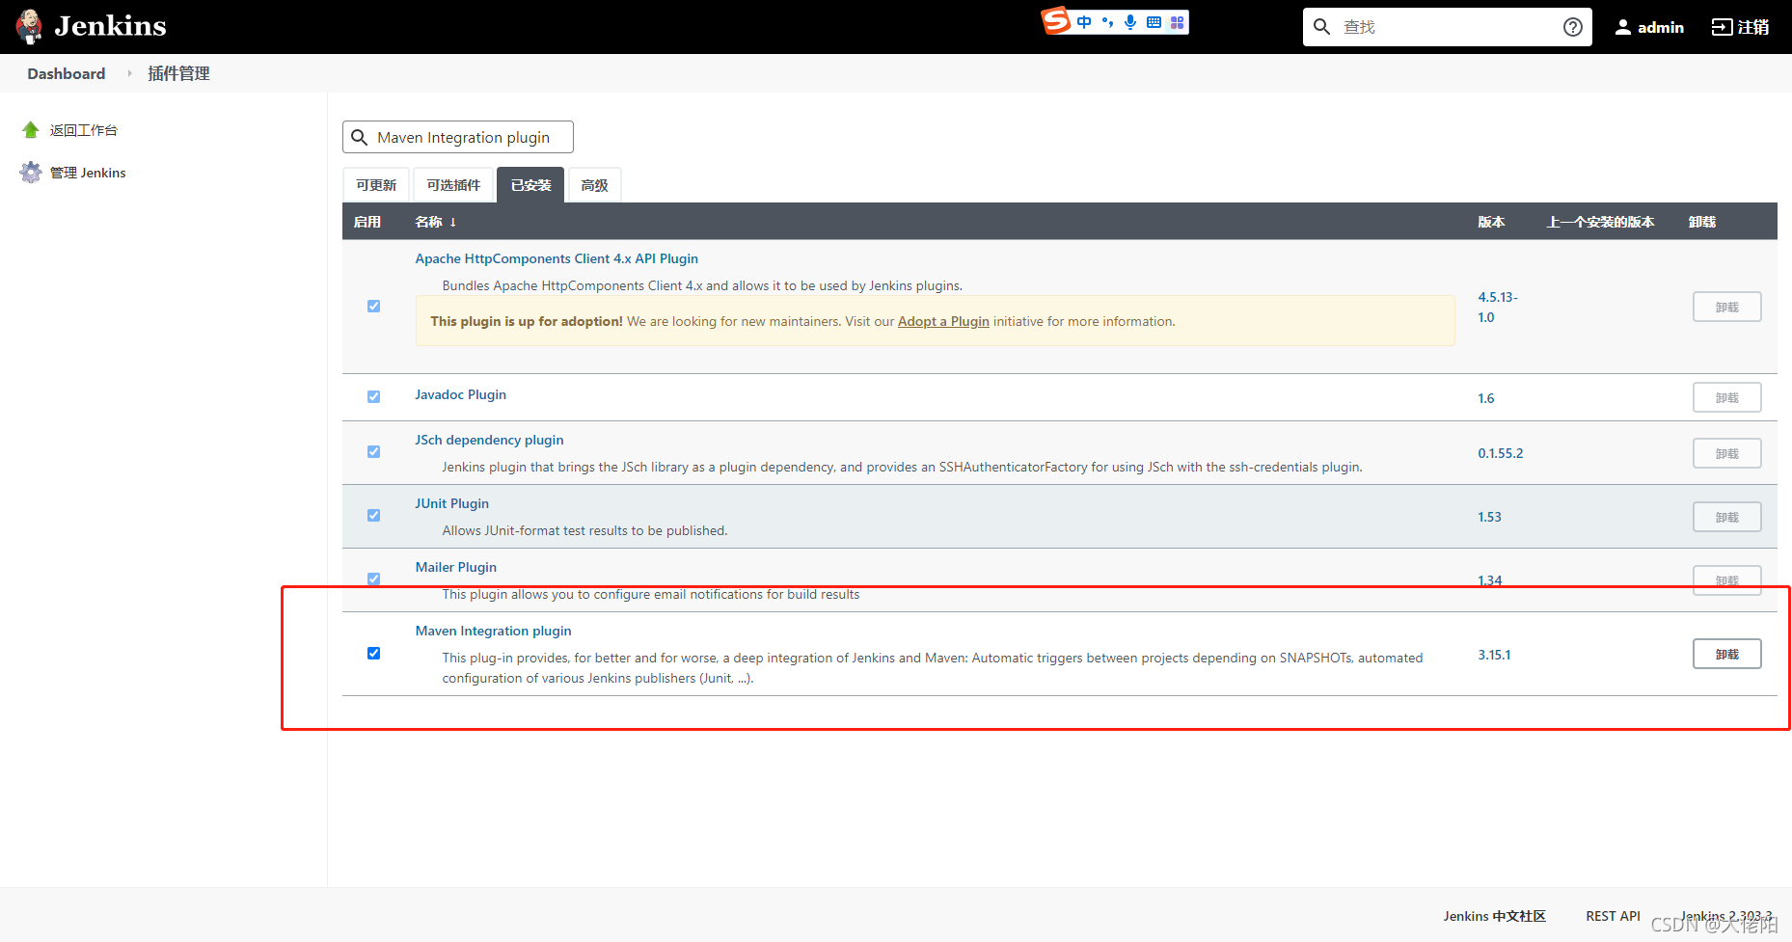The image size is (1792, 942).
Task: Click the Sogou toolbox grid icon
Action: tap(1178, 22)
